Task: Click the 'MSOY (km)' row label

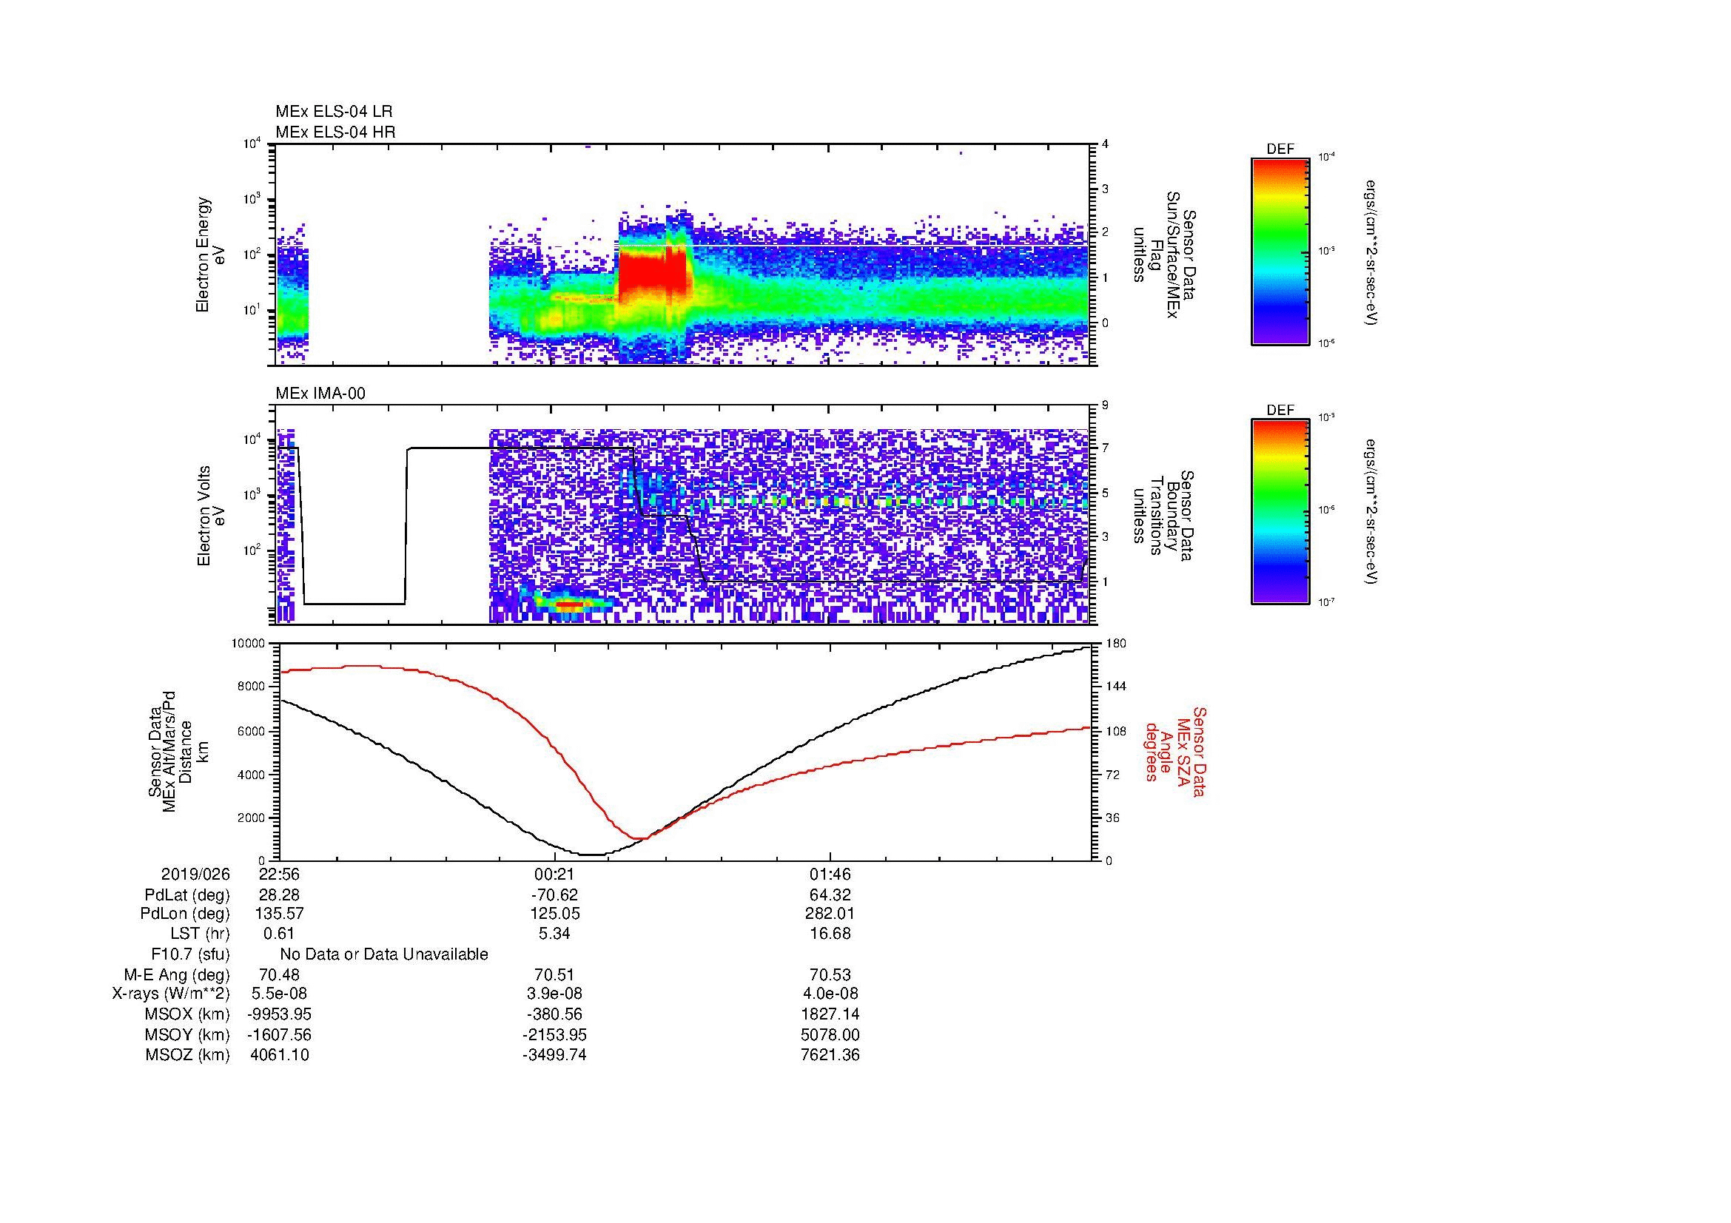Action: [x=187, y=1035]
